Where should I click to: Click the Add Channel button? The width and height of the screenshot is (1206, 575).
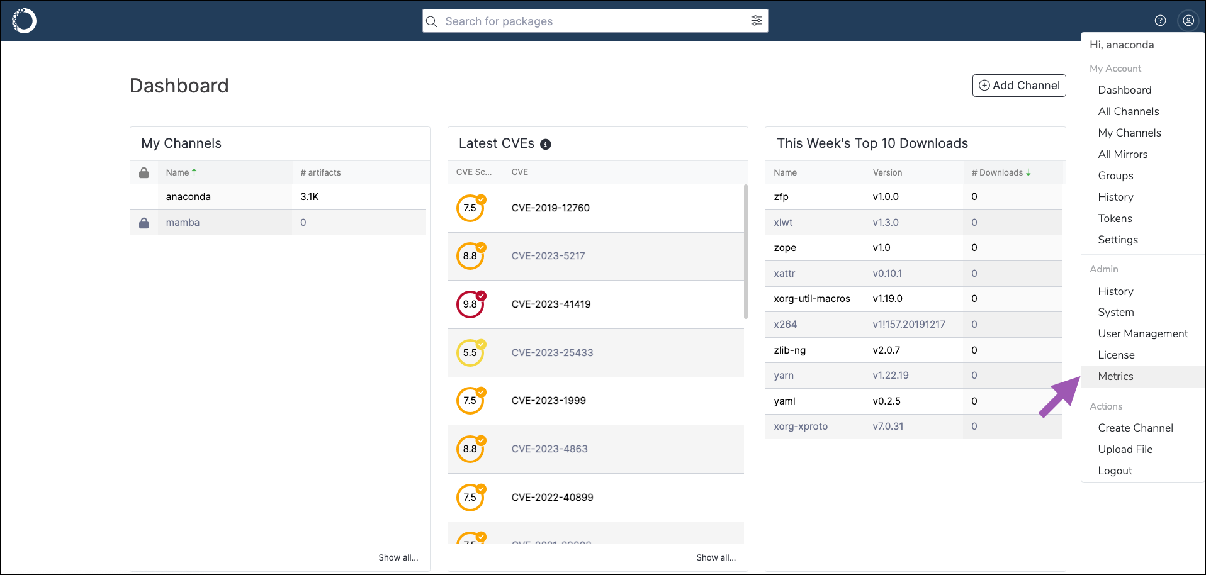coord(1019,86)
